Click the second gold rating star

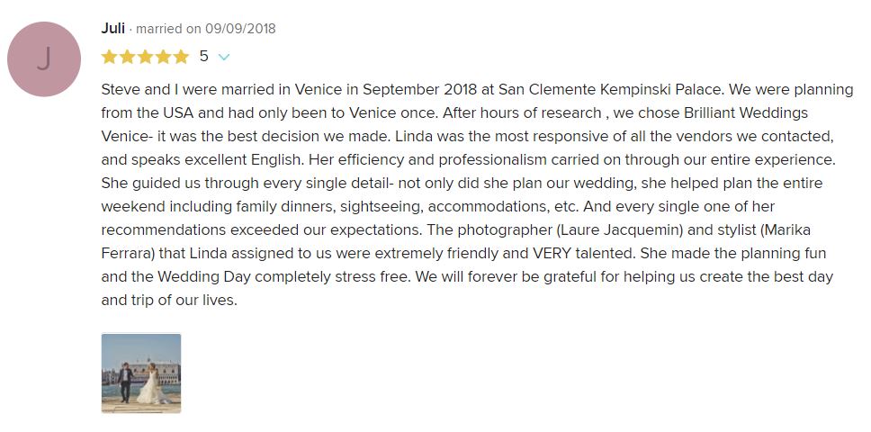pyautogui.click(x=128, y=57)
